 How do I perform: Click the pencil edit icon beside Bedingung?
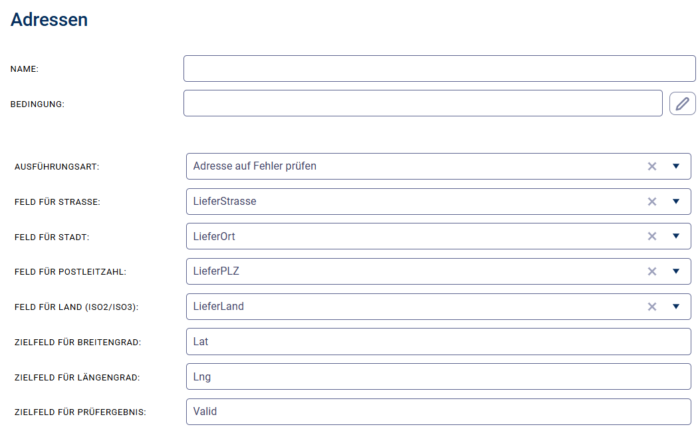tap(682, 103)
